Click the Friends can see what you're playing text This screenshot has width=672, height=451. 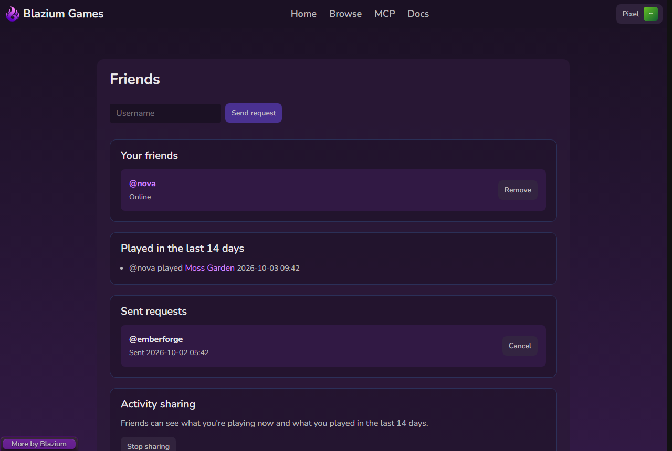point(275,423)
